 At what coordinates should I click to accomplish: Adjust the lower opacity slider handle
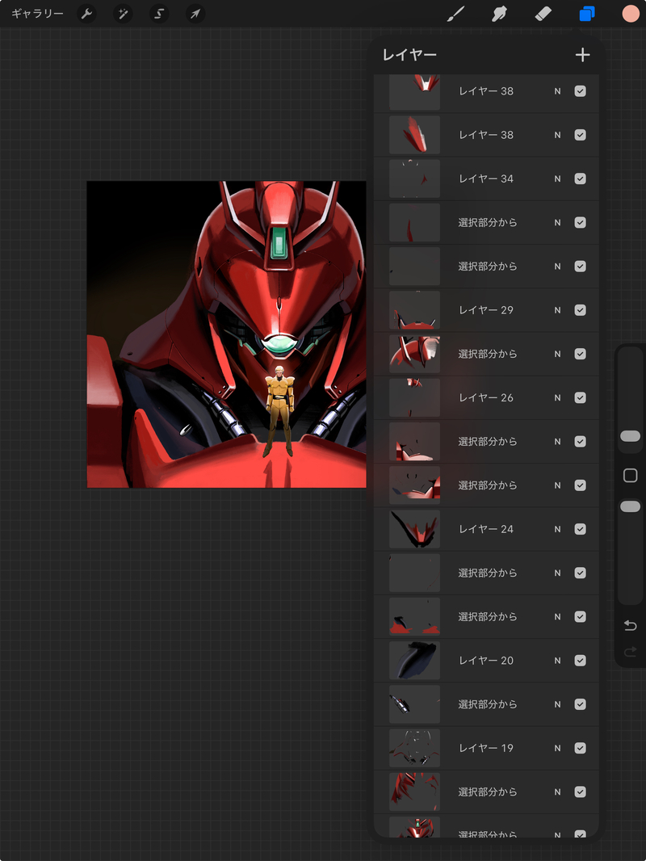[630, 506]
